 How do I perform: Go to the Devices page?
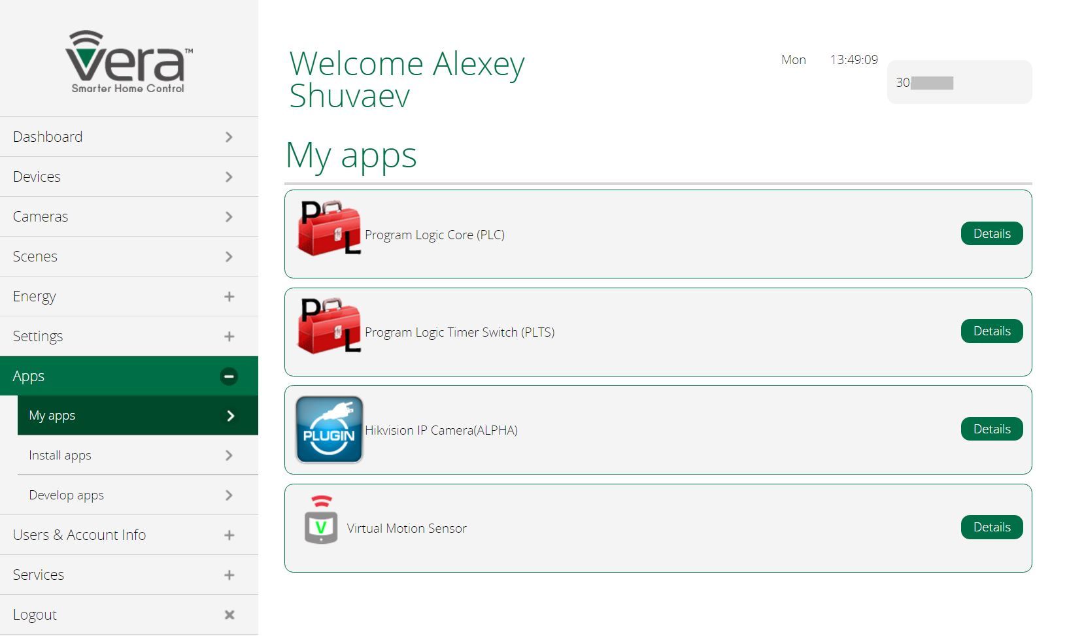tap(129, 176)
